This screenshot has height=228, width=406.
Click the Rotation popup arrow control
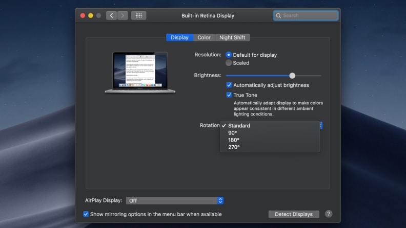click(x=321, y=125)
